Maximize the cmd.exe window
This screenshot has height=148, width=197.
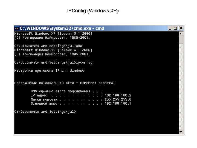[175, 28]
